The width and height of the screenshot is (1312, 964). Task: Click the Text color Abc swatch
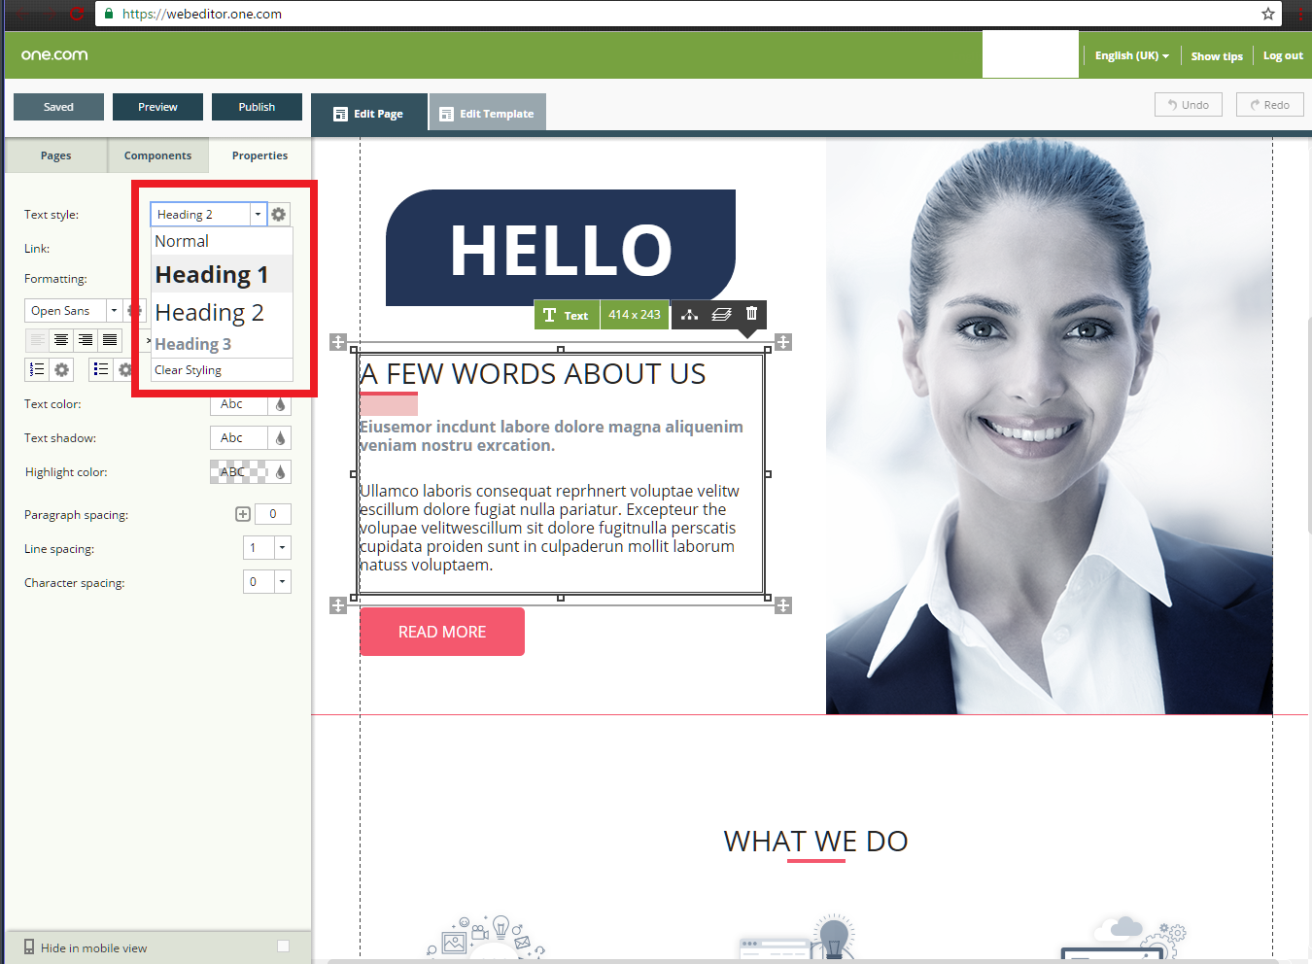coord(239,404)
